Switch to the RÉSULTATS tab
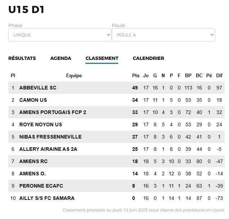The height and width of the screenshot is (219, 229). pos(22,58)
